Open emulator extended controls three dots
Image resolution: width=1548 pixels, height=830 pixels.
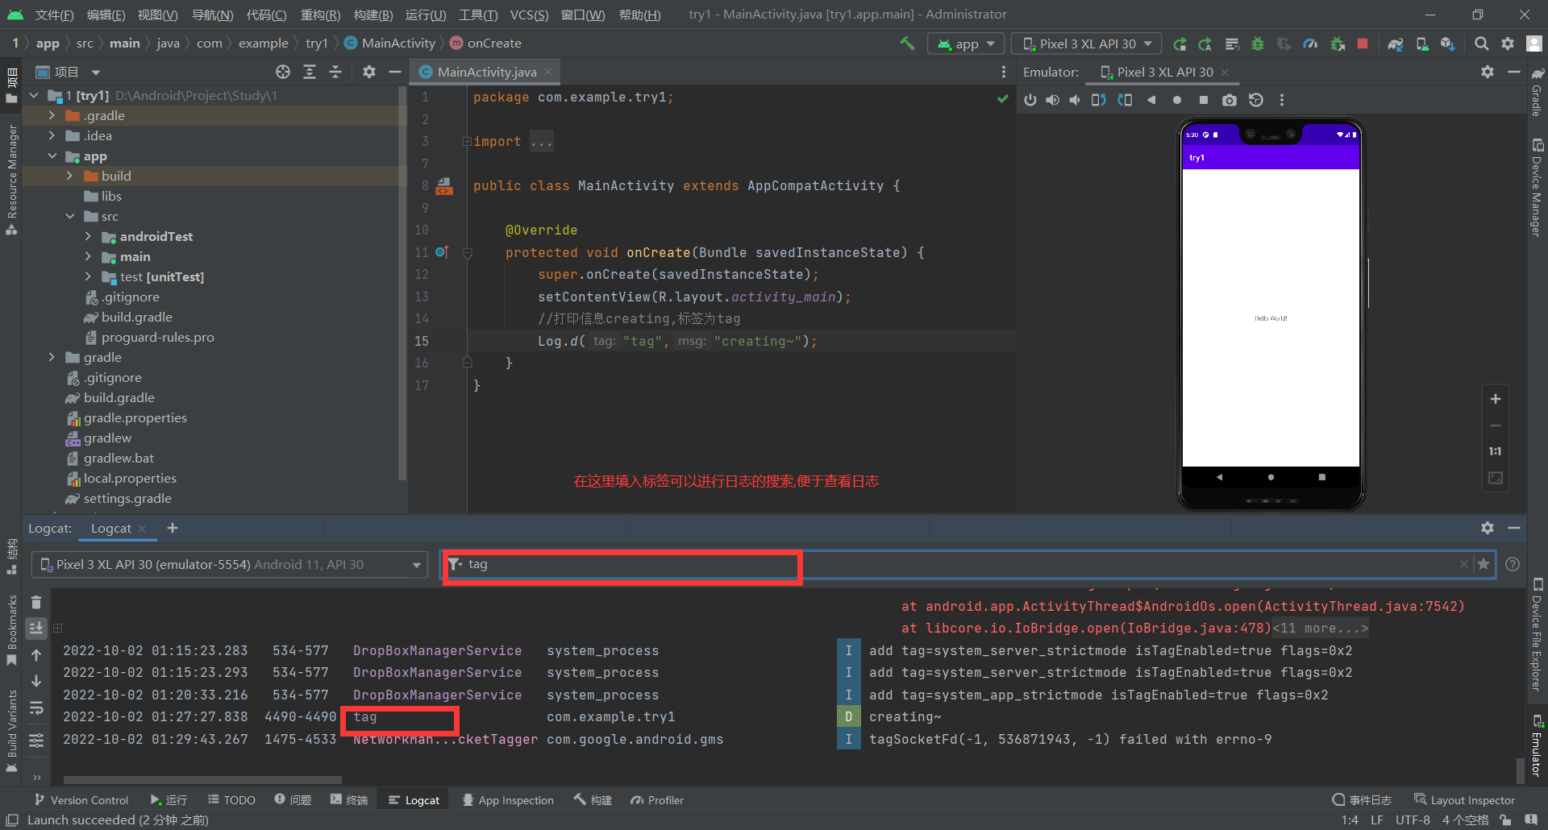click(1282, 100)
